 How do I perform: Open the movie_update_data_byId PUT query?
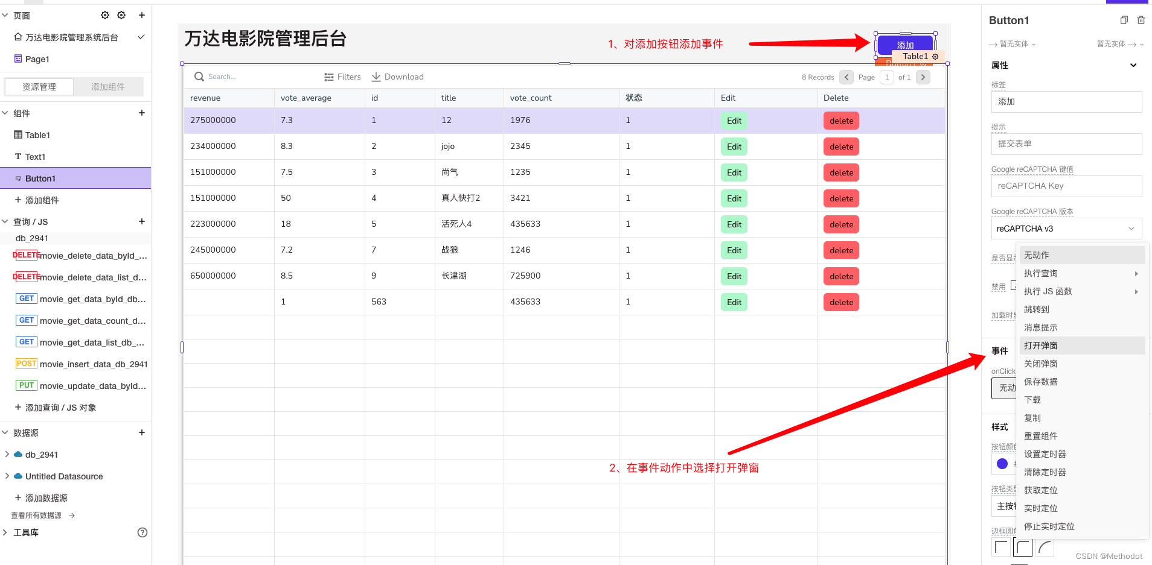(82, 386)
